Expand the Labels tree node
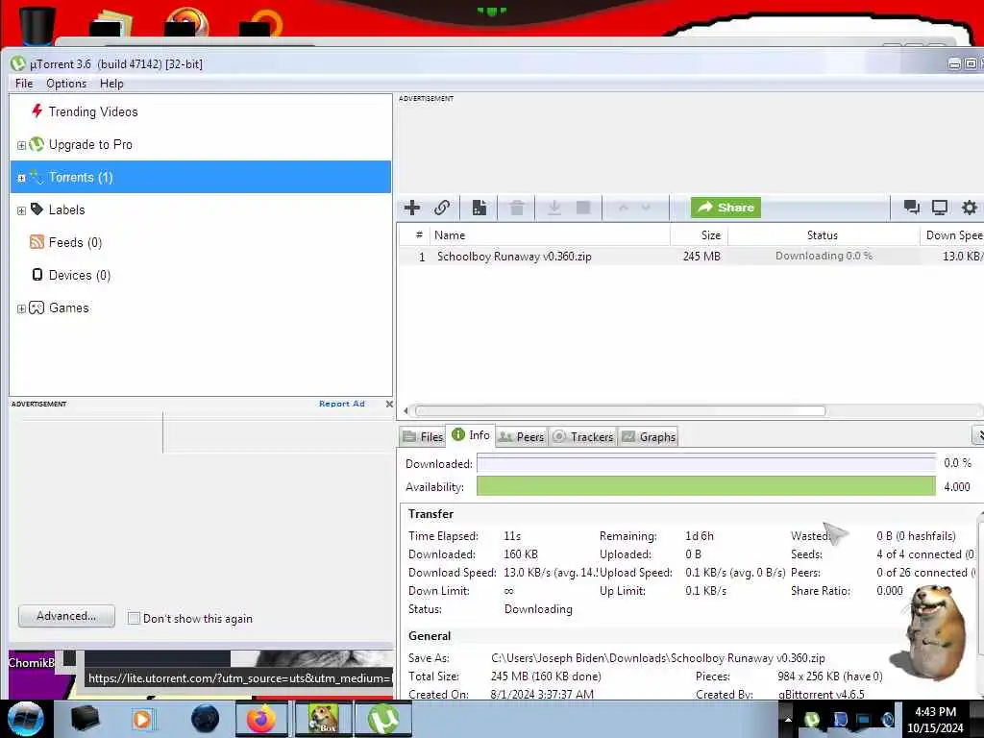This screenshot has width=984, height=738. [x=21, y=210]
